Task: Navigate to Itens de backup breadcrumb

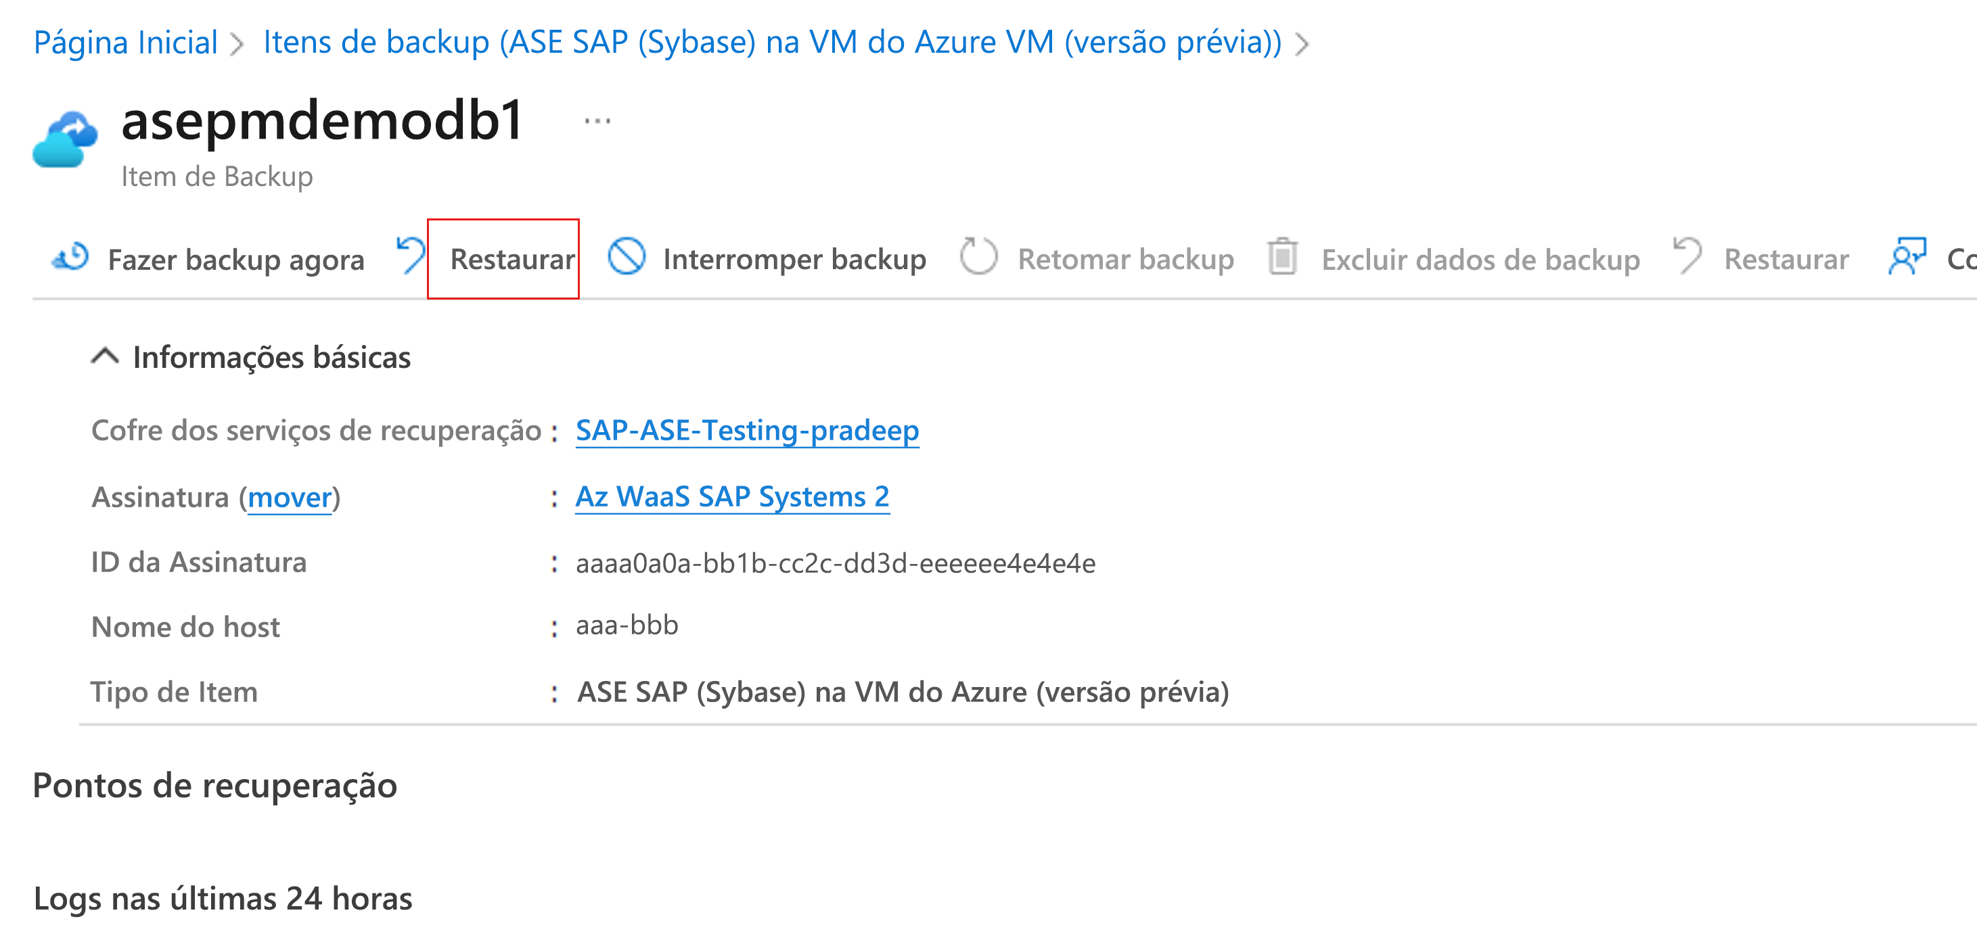Action: 771,42
